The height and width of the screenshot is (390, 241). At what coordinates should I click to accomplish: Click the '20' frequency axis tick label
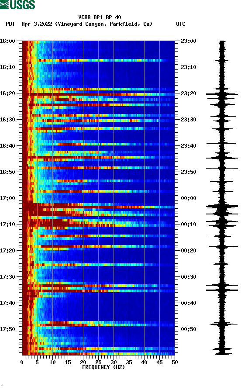coord(83,362)
